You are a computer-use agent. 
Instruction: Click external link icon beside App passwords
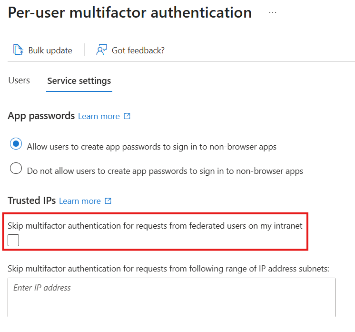coord(127,116)
